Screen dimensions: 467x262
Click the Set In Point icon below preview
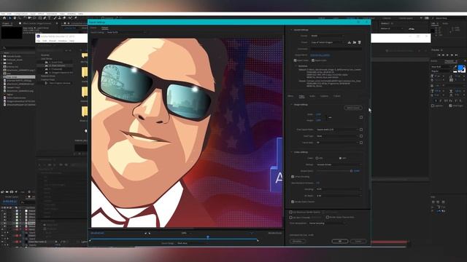(x=146, y=233)
